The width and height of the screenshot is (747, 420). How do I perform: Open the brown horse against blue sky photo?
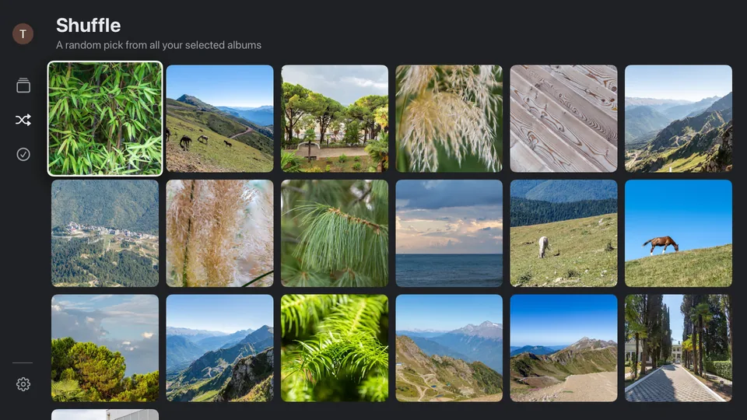coord(679,233)
